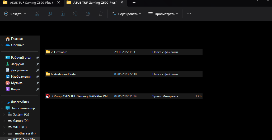Click the 1 КБ size cell
This screenshot has width=272, height=140.
(x=198, y=96)
